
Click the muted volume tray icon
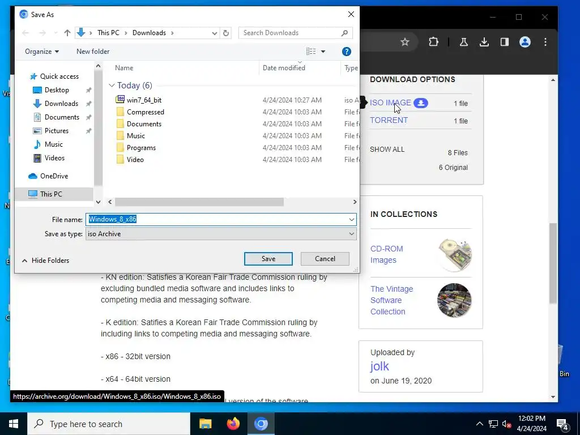click(x=506, y=424)
